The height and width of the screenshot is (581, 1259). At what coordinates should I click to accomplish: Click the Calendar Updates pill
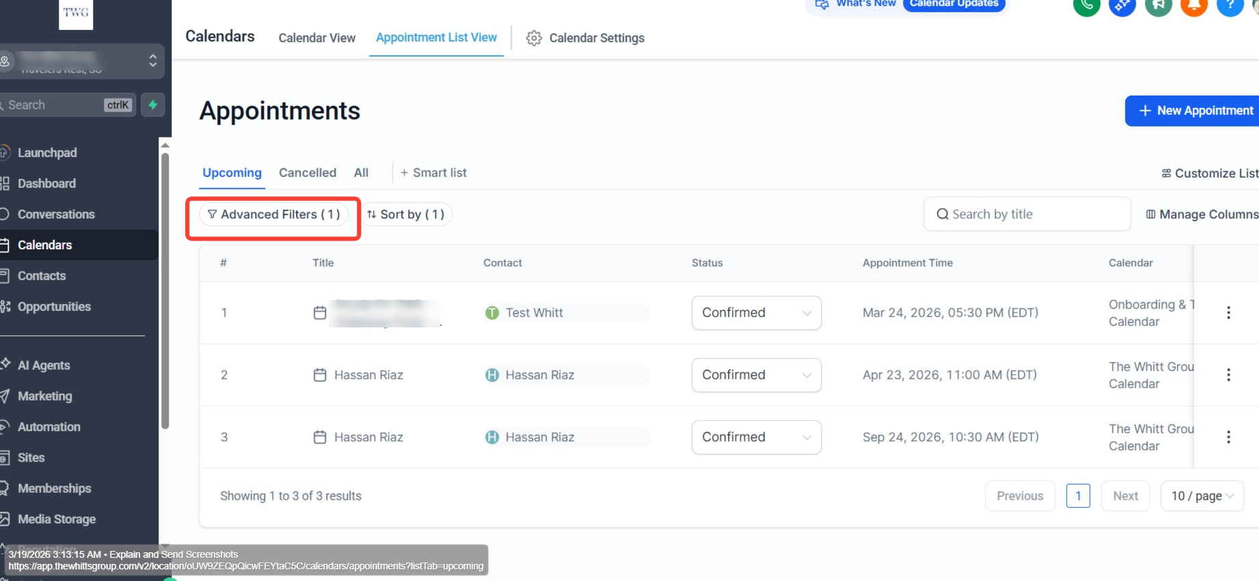953,4
